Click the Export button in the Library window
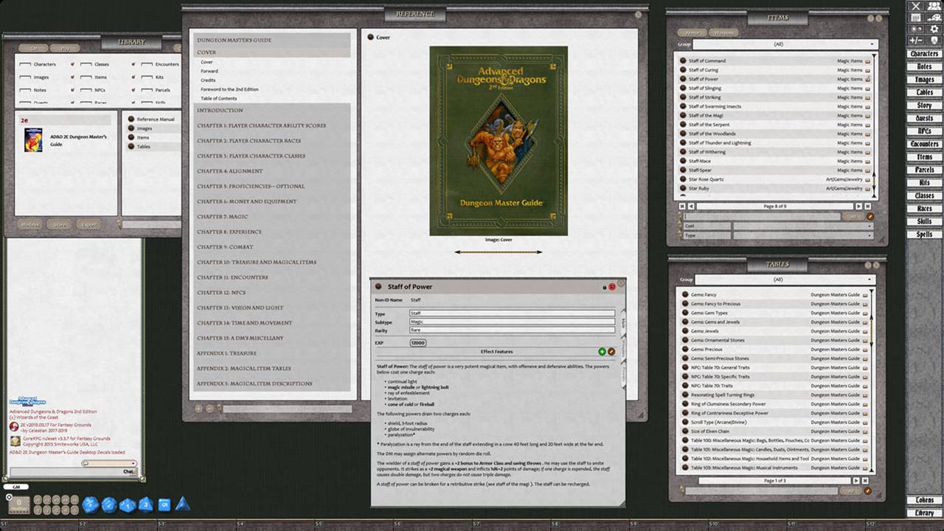 click(x=88, y=224)
